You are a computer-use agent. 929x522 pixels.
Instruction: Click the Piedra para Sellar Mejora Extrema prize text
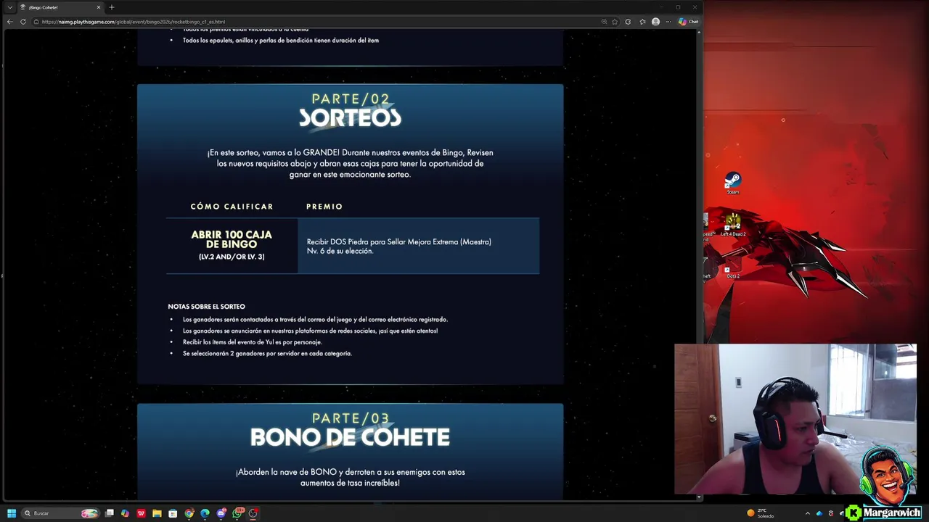pos(399,246)
